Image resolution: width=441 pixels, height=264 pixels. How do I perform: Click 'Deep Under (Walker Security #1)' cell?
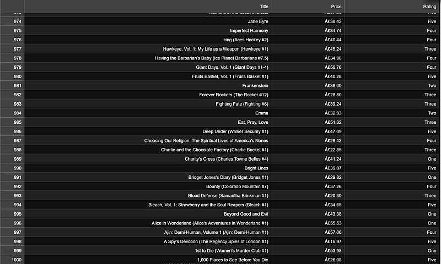pyautogui.click(x=147, y=131)
